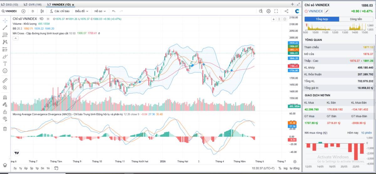376x174 pixels.
Task: Open Các chỉ báo indicators
Action: point(60,11)
